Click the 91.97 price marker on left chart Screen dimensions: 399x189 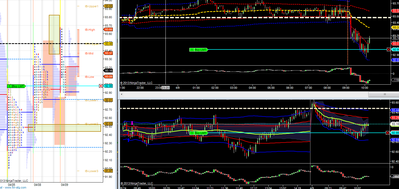[108, 171]
